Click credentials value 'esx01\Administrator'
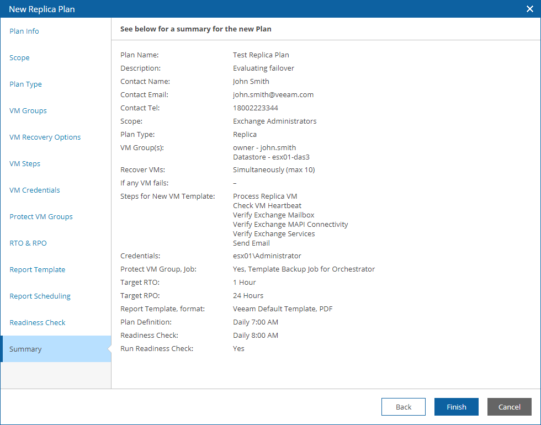Image resolution: width=541 pixels, height=425 pixels. (x=267, y=256)
